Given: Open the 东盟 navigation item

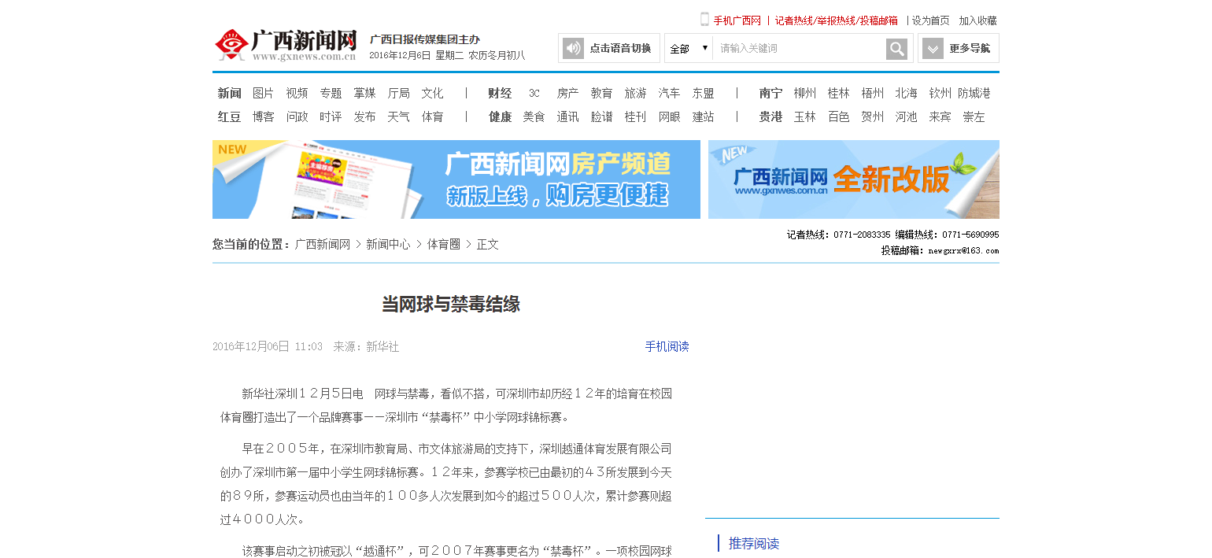Looking at the screenshot, I should 703,93.
